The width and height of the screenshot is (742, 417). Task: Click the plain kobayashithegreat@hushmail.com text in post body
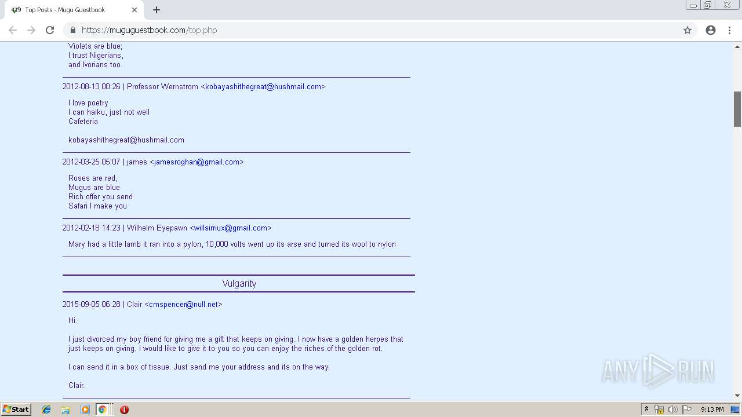tap(126, 140)
